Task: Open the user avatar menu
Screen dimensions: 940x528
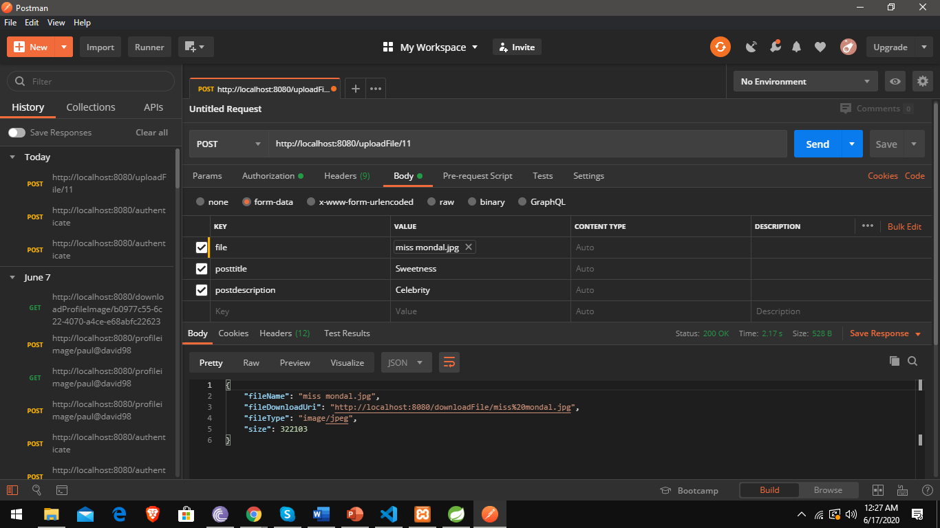Action: click(x=848, y=47)
